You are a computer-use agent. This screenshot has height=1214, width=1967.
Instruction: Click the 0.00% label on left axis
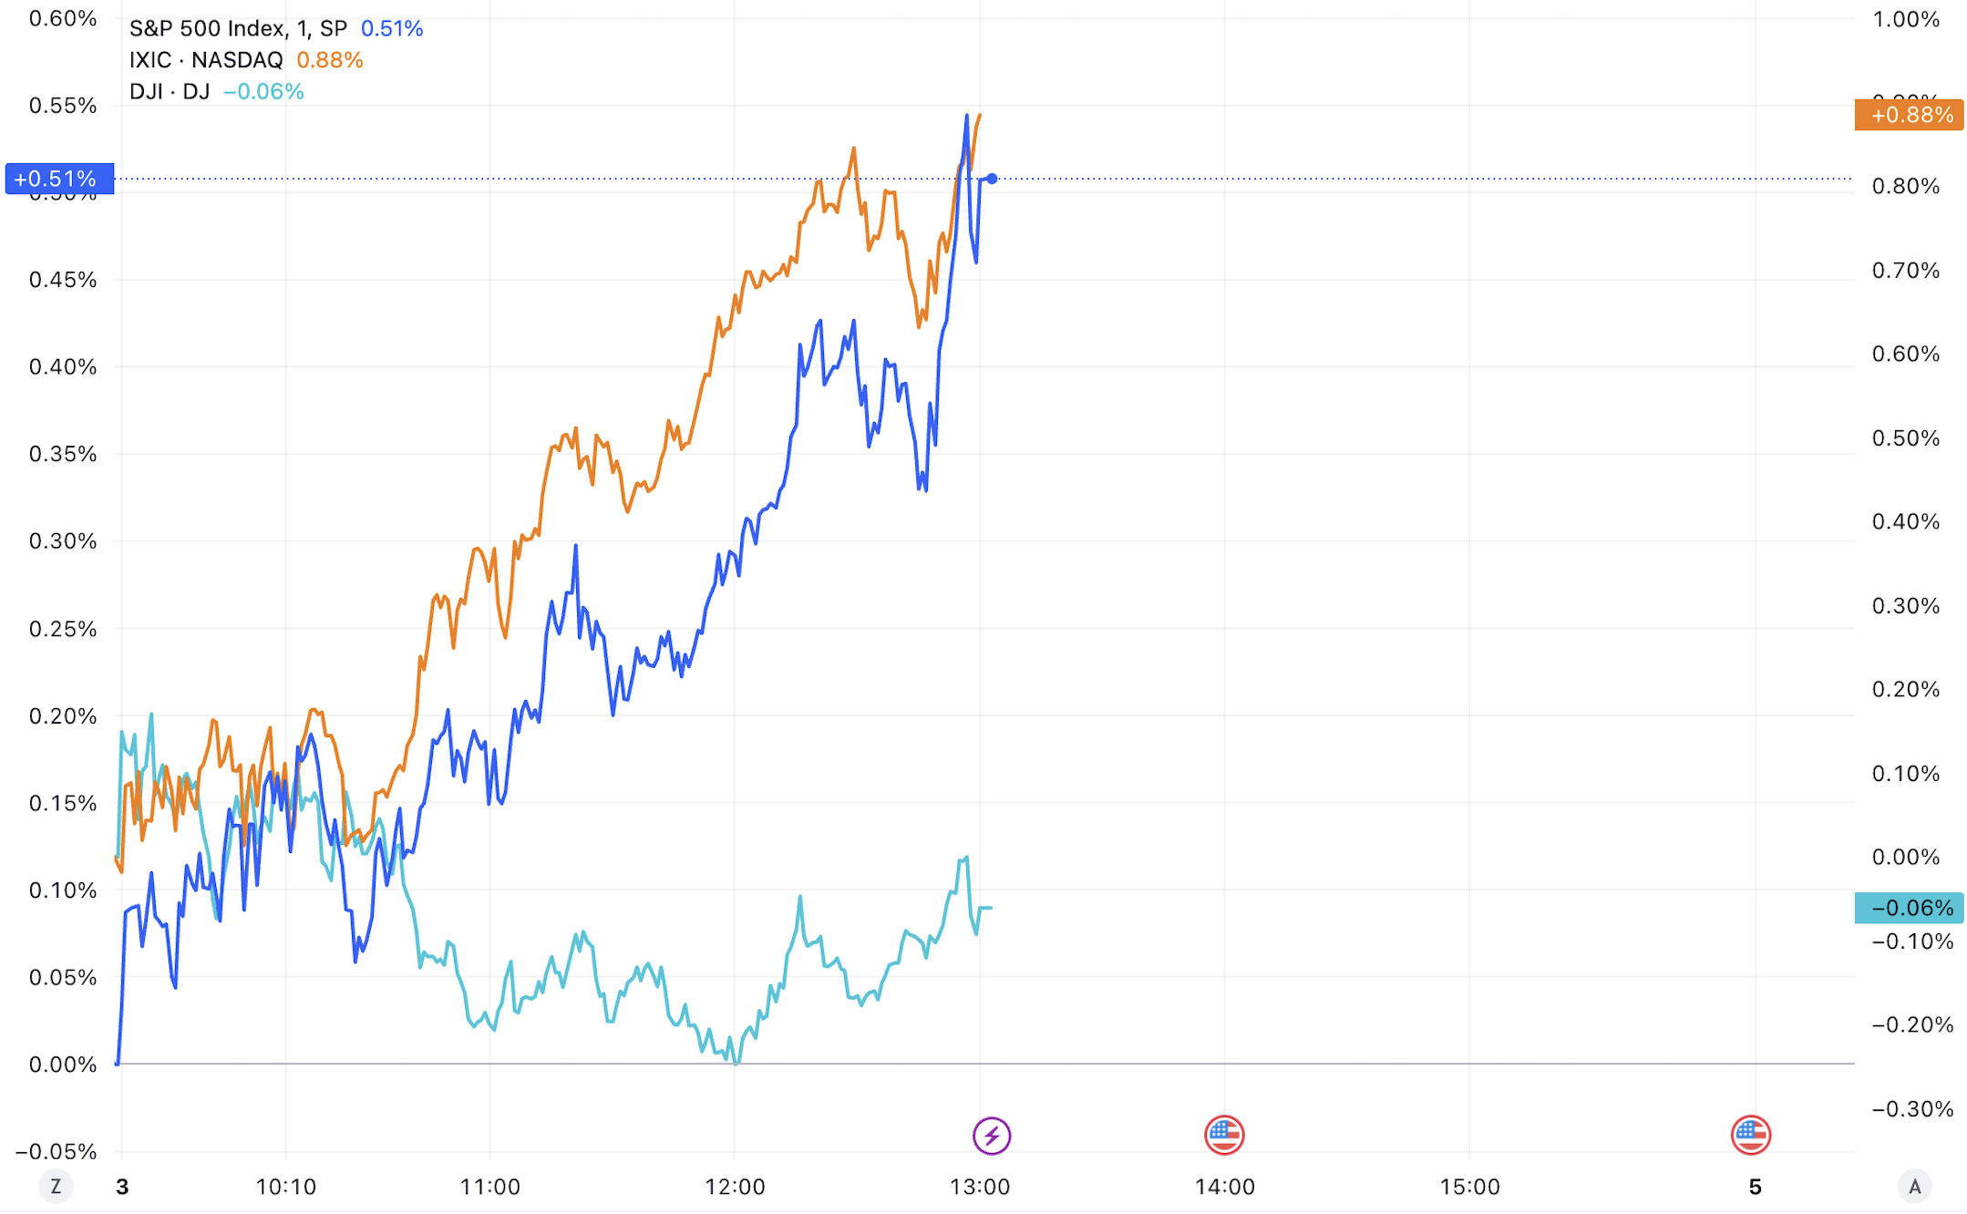click(x=62, y=1065)
